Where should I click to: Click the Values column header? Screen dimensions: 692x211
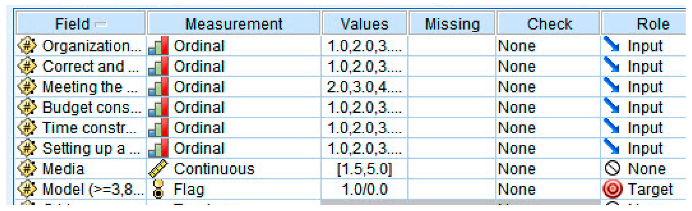point(364,24)
